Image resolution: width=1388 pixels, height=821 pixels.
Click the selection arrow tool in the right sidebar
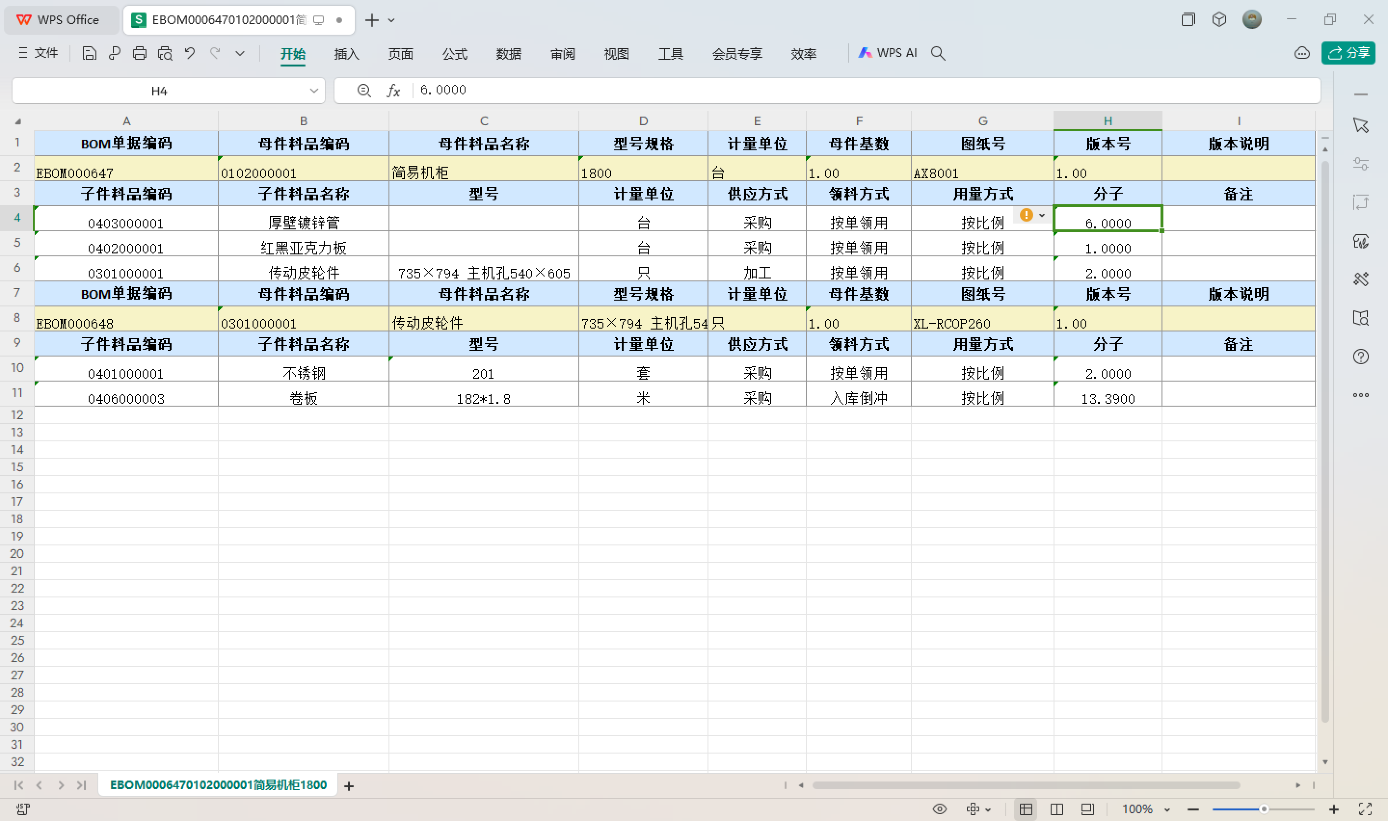[1361, 125]
